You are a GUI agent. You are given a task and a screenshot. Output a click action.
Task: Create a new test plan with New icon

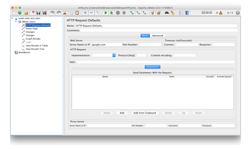coord(14,13)
